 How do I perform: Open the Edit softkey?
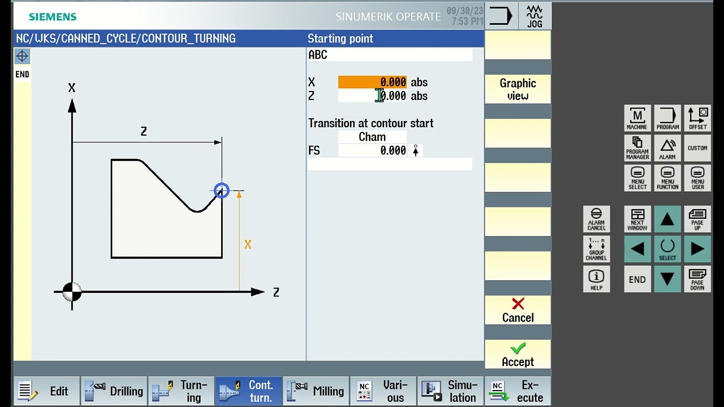(46, 391)
